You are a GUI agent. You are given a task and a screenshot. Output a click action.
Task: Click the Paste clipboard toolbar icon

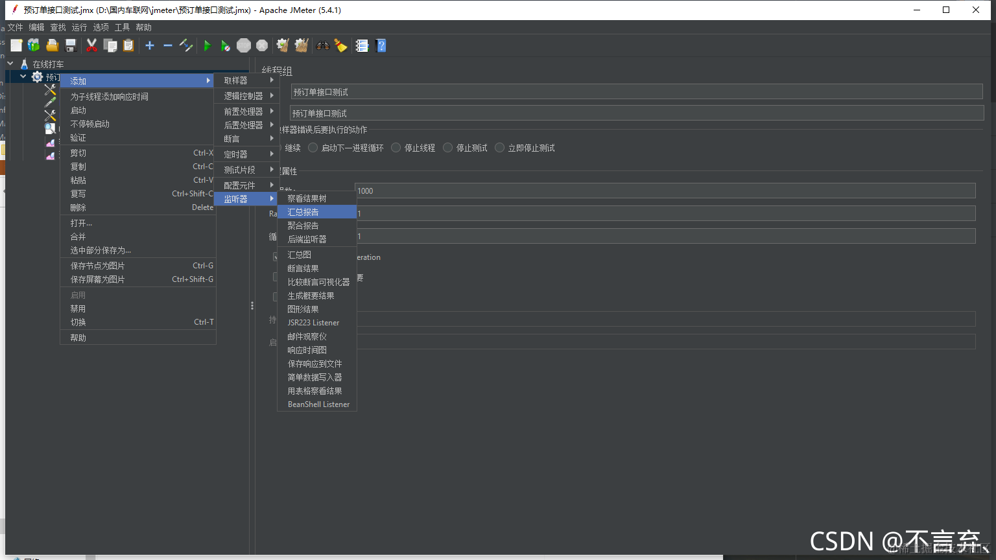(x=128, y=45)
